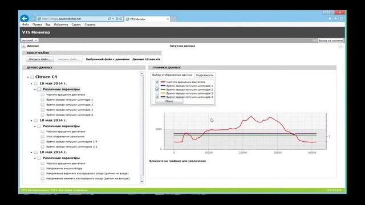This screenshot has height=205, width=365.
Task: Check the highlighted Различные параметры checkbox
Action: tap(39, 89)
